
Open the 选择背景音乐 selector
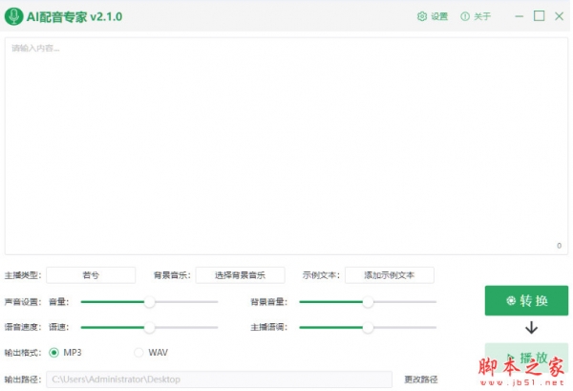pos(240,275)
